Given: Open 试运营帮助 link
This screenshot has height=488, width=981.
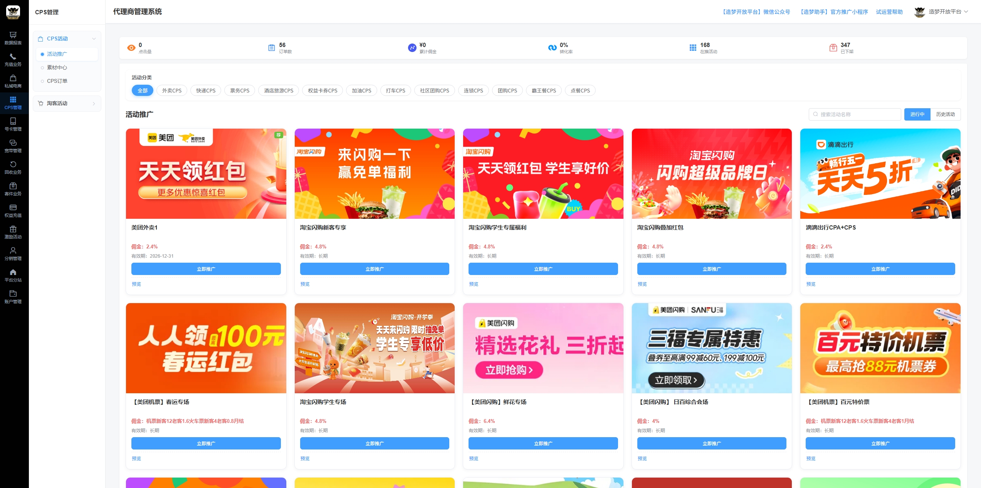Looking at the screenshot, I should pyautogui.click(x=889, y=12).
